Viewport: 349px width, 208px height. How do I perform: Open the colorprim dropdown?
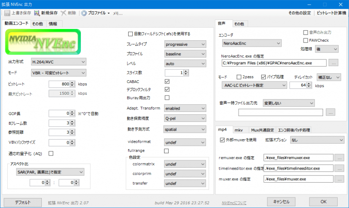[185, 174]
